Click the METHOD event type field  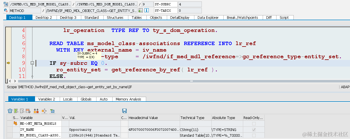point(25,11)
